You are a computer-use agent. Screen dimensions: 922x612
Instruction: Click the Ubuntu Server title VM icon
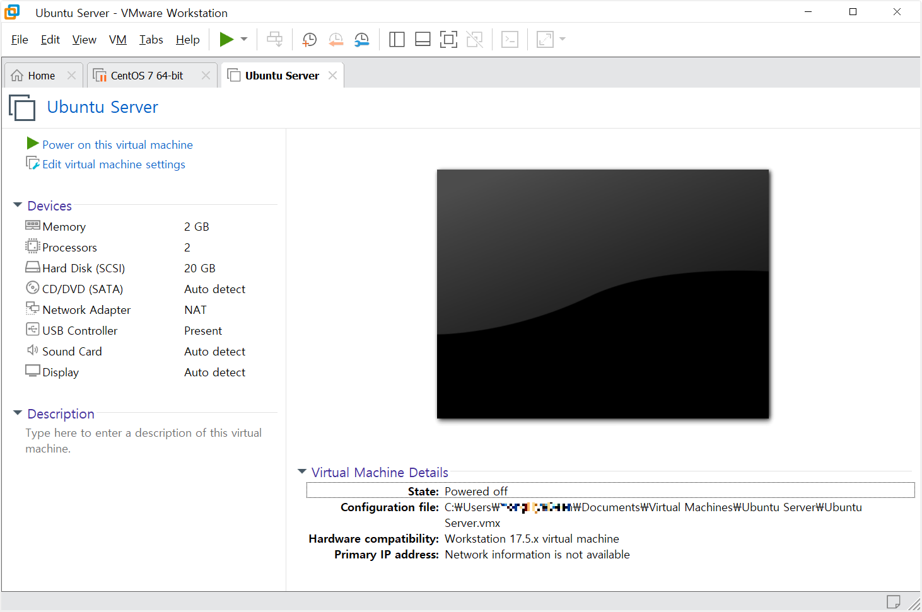click(22, 107)
